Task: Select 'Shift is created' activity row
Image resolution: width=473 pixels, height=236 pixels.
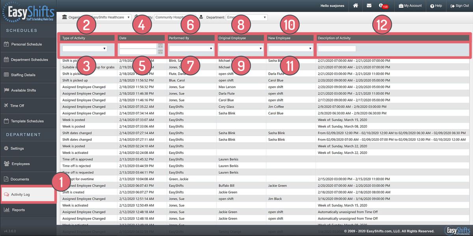Action: click(x=264, y=192)
